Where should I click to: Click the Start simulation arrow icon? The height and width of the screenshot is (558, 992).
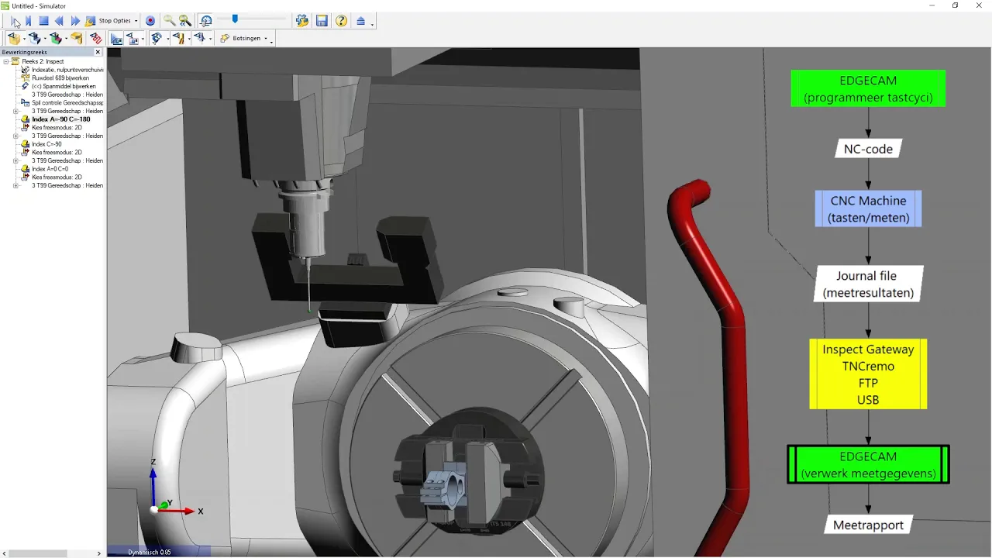[15, 21]
